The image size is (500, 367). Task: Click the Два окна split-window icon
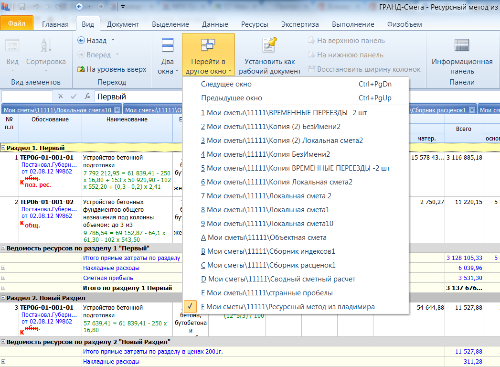pos(168,45)
